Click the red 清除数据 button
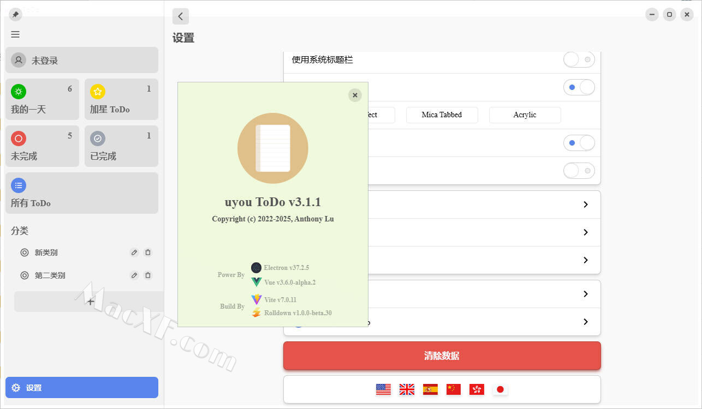This screenshot has width=702, height=409. tap(442, 356)
